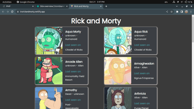Click the Arcade Alien character image
The height and width of the screenshot is (109, 194).
point(49,71)
